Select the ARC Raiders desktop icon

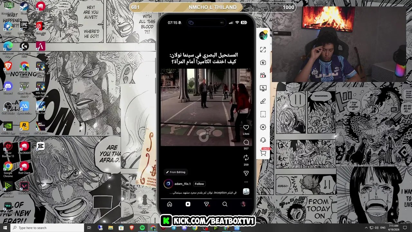click(x=41, y=128)
